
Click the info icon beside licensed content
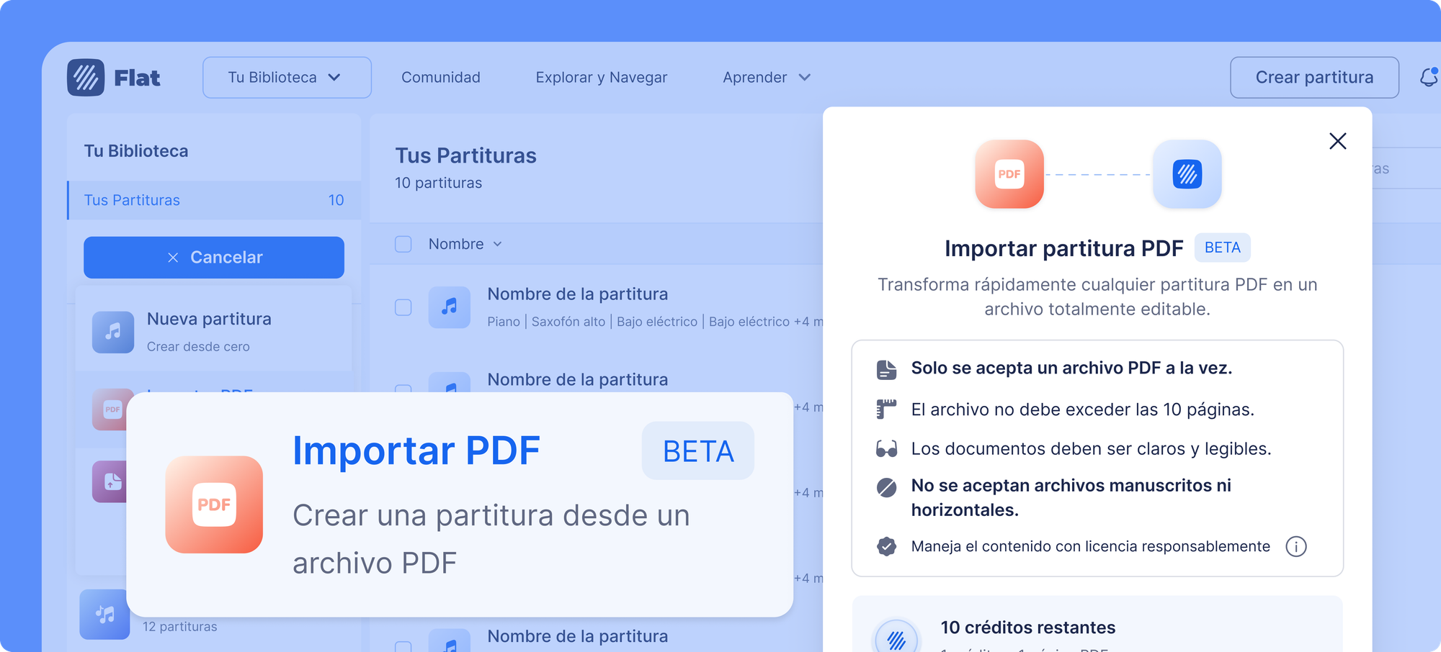pos(1295,547)
